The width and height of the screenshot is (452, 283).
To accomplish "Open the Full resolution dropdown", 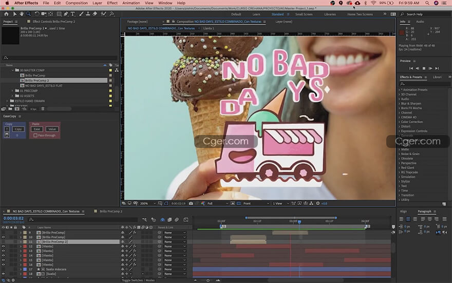I will (x=217, y=203).
